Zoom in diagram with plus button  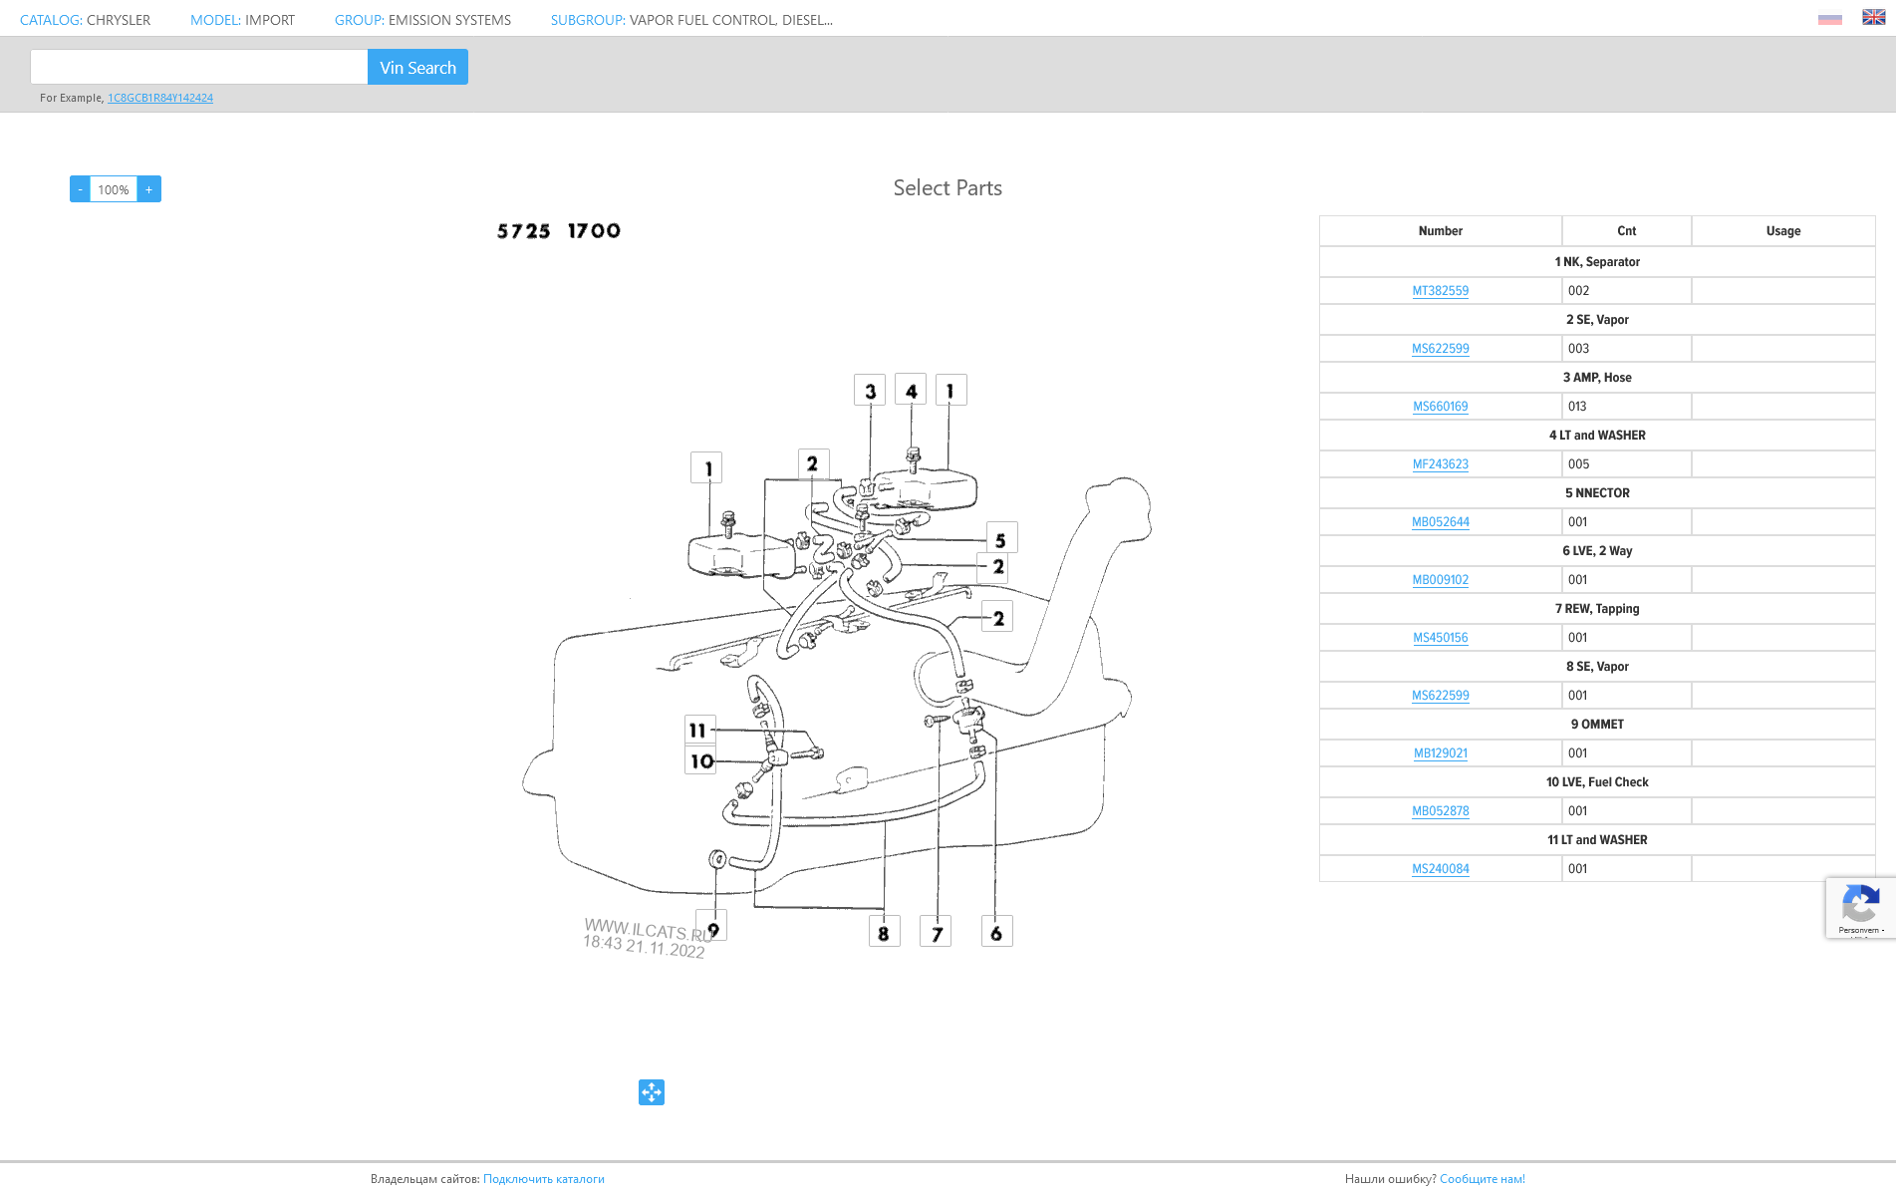click(x=149, y=189)
